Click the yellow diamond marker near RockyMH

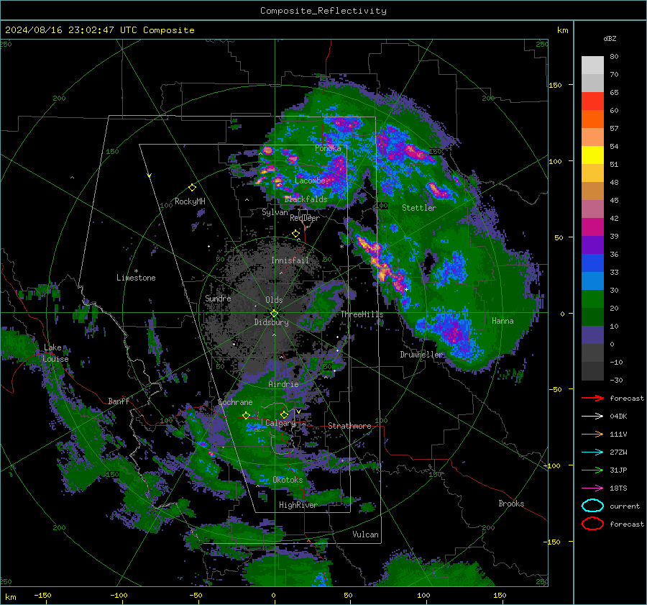[x=192, y=188]
